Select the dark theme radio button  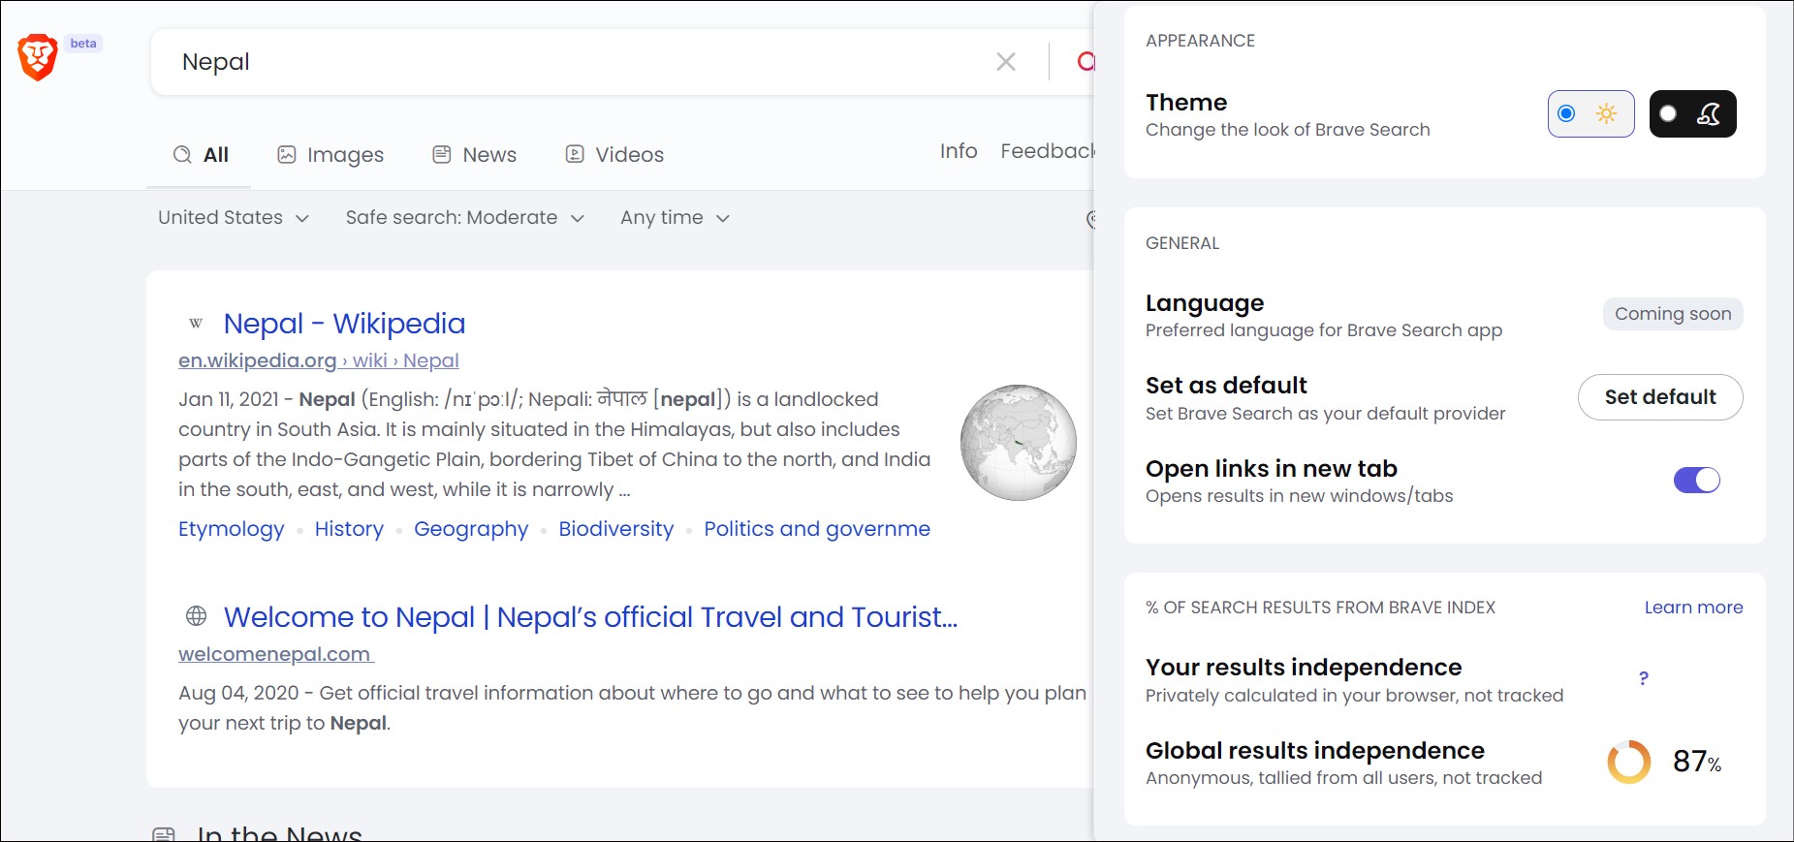[x=1668, y=114]
